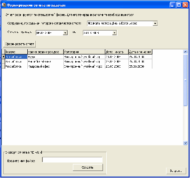Select the Разработка task cell
190x178 pixels.
[16, 66]
